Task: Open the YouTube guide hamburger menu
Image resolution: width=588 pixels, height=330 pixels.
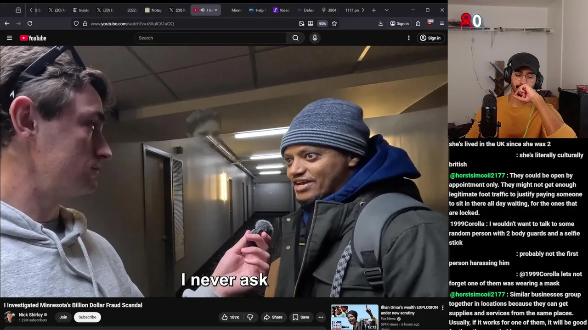Action: [9, 38]
